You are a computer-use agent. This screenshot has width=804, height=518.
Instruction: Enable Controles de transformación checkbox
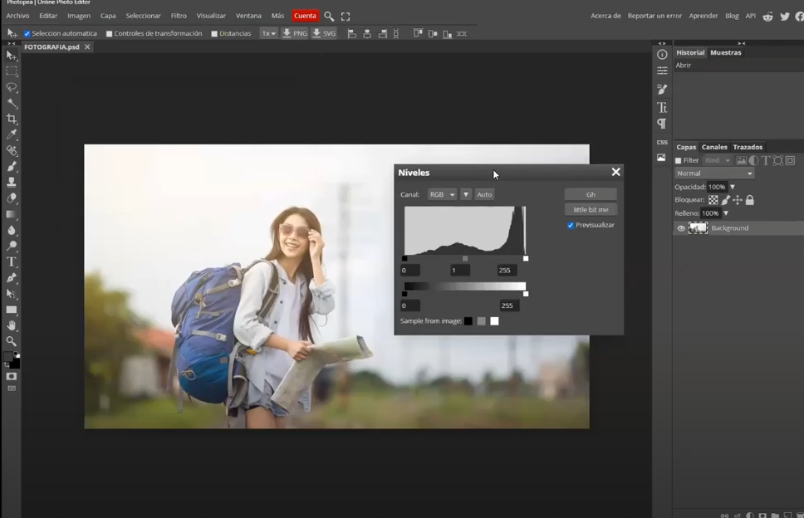110,34
